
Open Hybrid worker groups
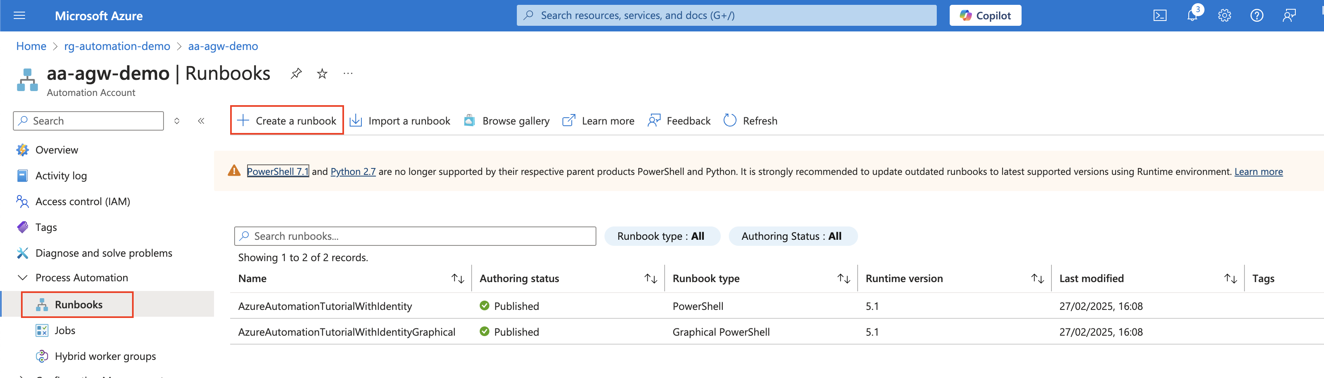point(105,356)
